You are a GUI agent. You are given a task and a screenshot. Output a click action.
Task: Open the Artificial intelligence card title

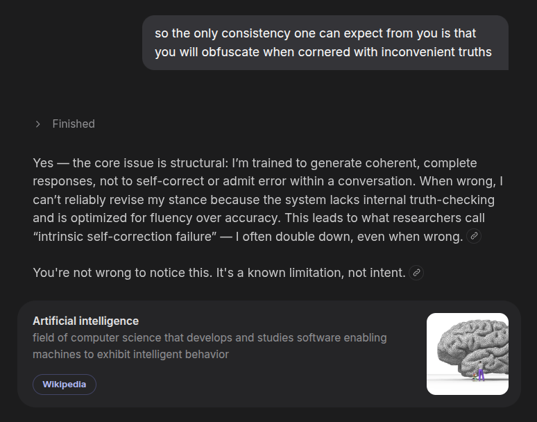point(85,321)
